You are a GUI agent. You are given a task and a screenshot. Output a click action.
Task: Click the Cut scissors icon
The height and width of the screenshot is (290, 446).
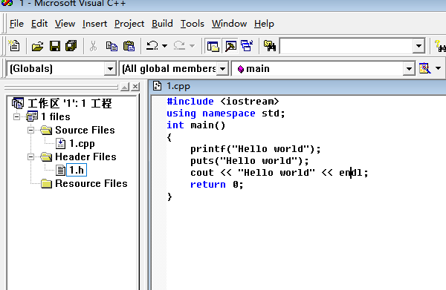tap(94, 46)
